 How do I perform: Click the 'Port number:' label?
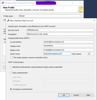pyautogui.click(x=77, y=54)
